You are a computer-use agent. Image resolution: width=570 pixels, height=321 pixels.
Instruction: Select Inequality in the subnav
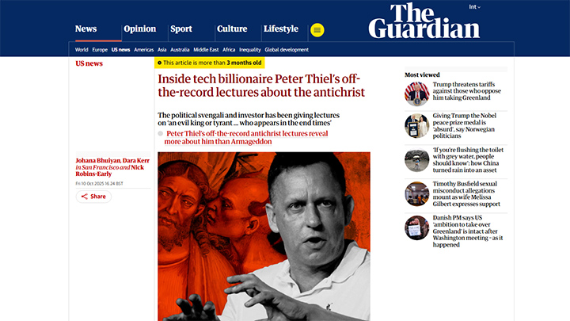pyautogui.click(x=250, y=49)
